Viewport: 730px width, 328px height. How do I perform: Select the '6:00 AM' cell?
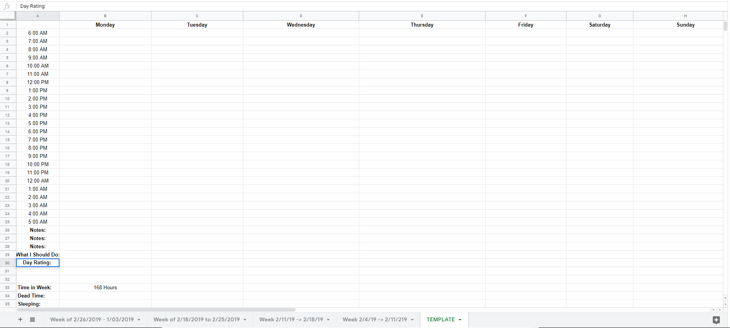[38, 33]
